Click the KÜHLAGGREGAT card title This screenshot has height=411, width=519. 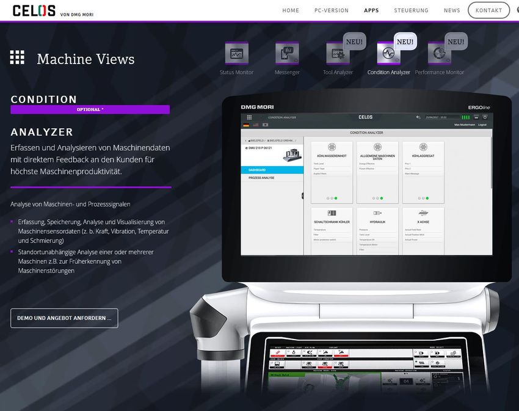423,156
